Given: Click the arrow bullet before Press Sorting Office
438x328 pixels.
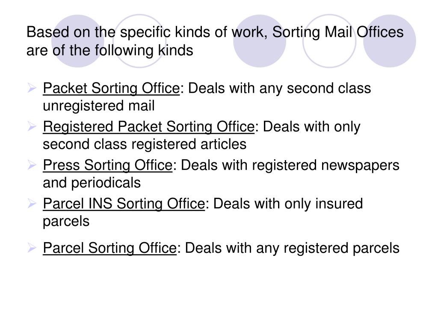Looking at the screenshot, I should click(32, 165).
